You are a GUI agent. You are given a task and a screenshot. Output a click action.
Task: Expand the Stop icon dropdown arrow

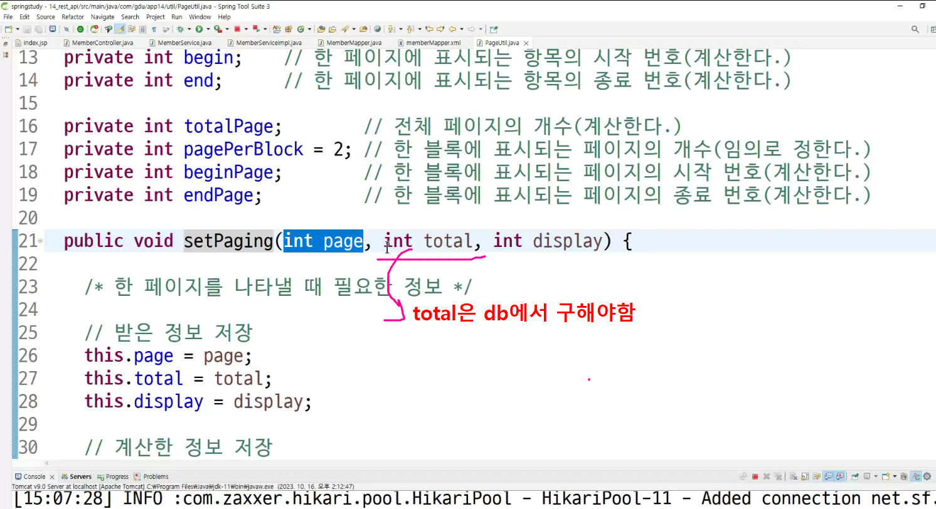(246, 29)
